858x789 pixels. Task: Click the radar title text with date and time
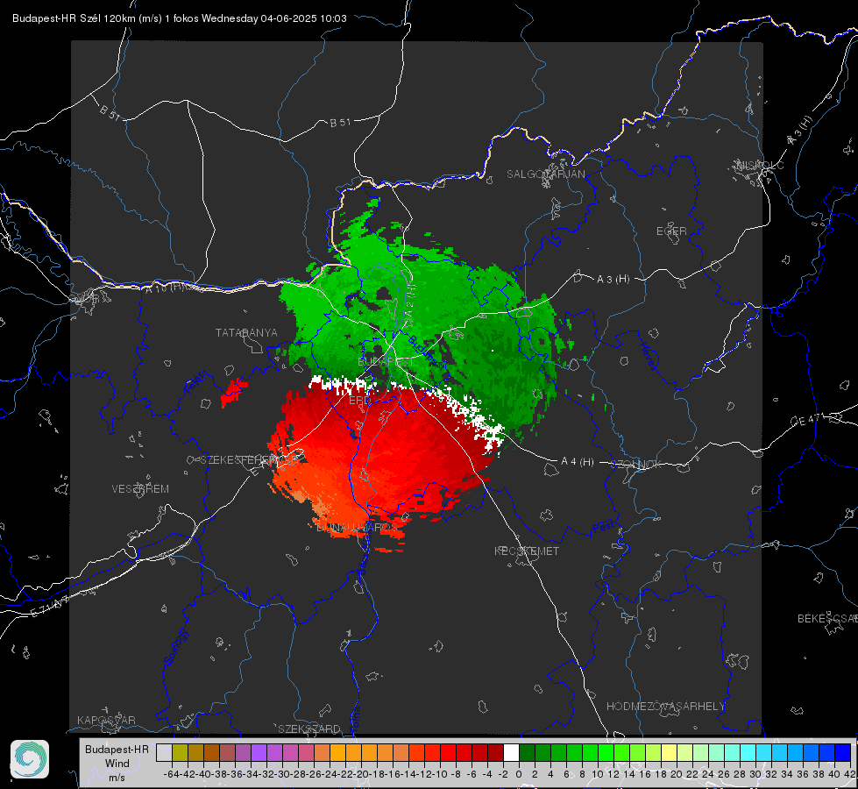pos(180,18)
